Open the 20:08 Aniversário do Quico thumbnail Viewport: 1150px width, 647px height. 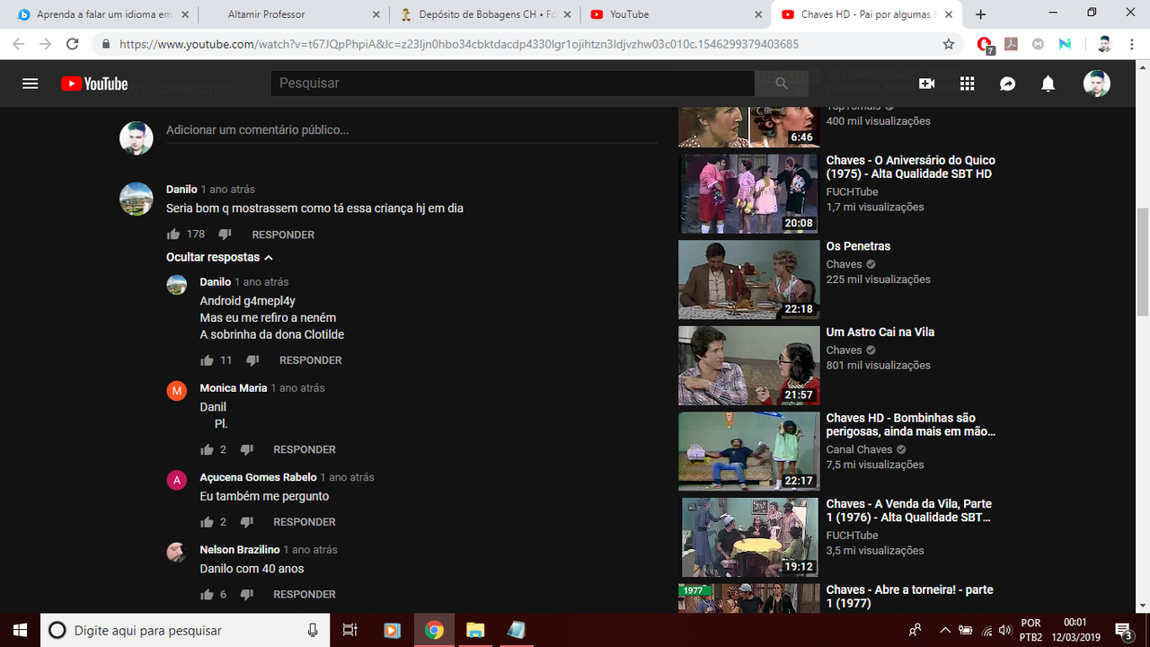click(749, 193)
